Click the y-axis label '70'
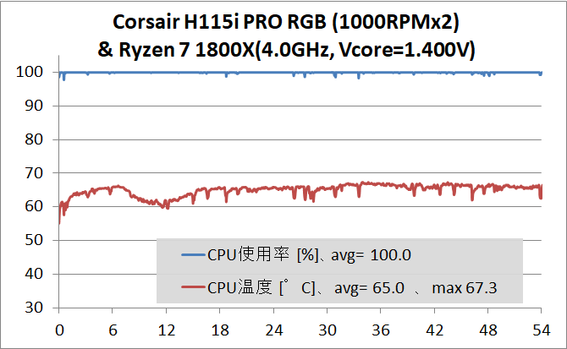This screenshot has height=349, width=567. click(34, 173)
